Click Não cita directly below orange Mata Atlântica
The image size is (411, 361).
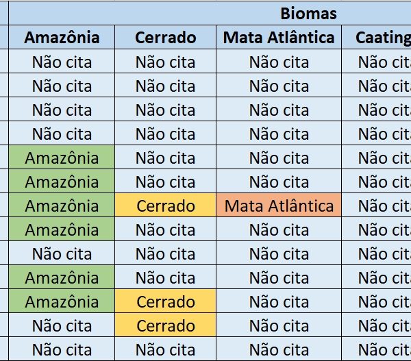(x=279, y=229)
